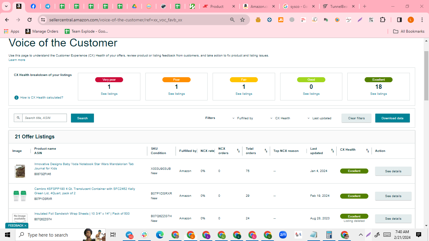Click the teal Search button

click(82, 118)
